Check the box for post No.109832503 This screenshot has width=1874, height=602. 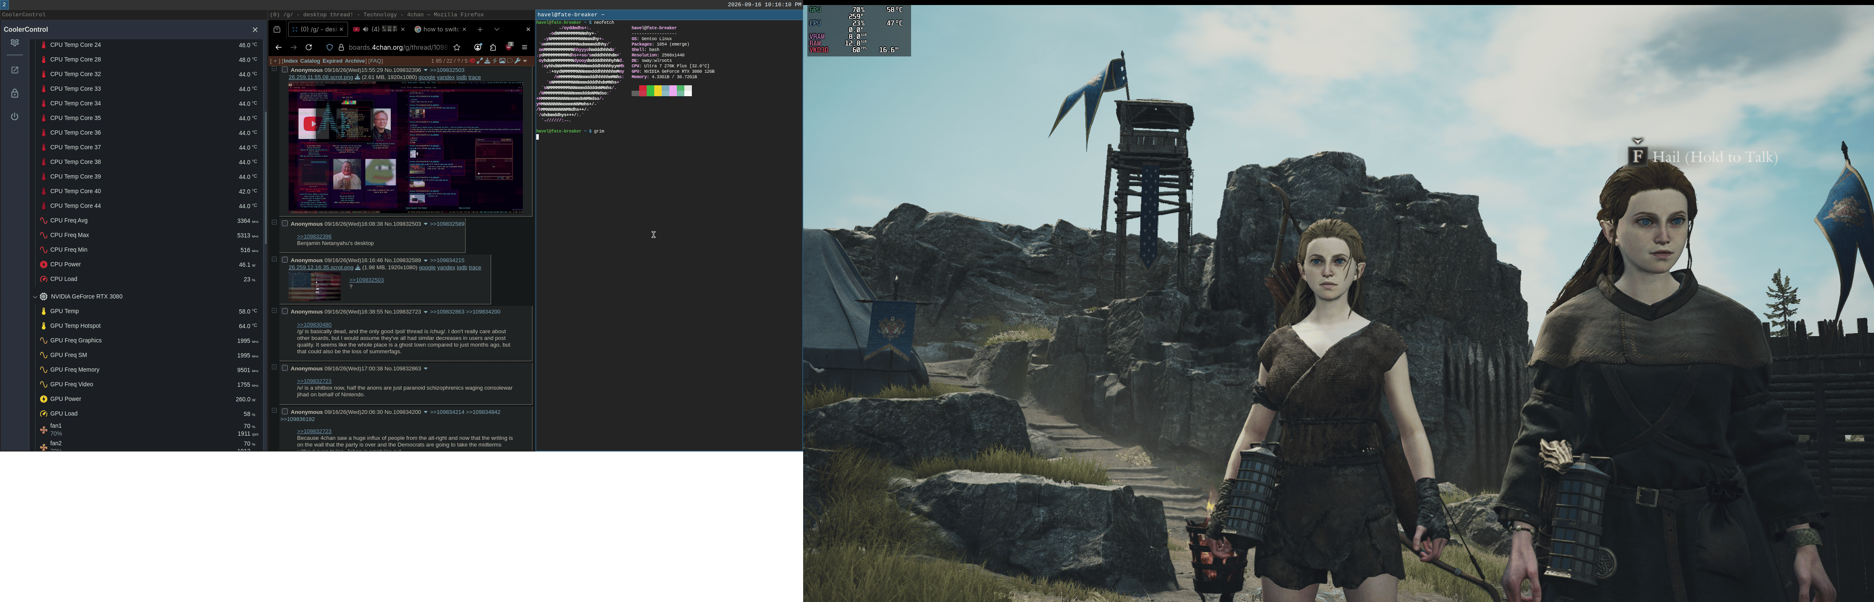point(284,223)
